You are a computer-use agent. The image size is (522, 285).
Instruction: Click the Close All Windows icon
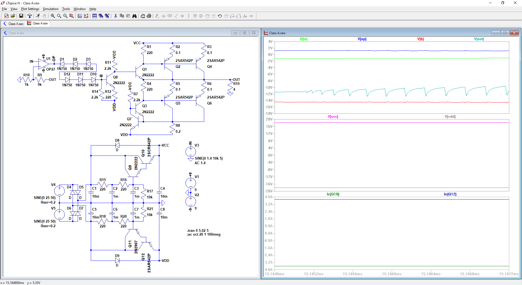pyautogui.click(x=107, y=16)
